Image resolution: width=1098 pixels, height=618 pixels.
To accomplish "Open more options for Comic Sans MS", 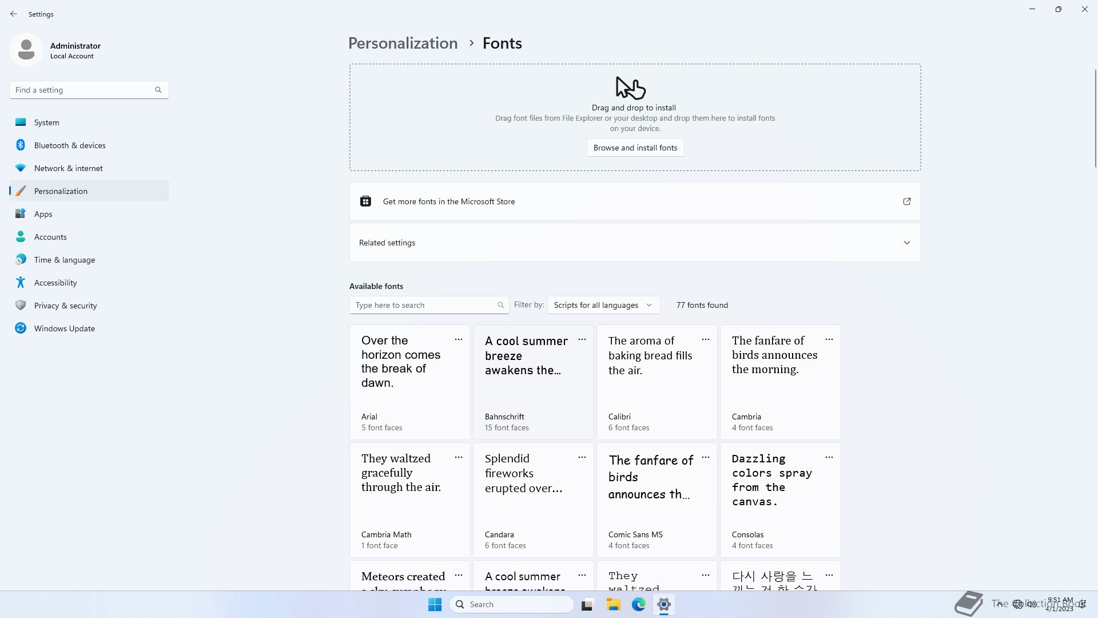I will (705, 458).
